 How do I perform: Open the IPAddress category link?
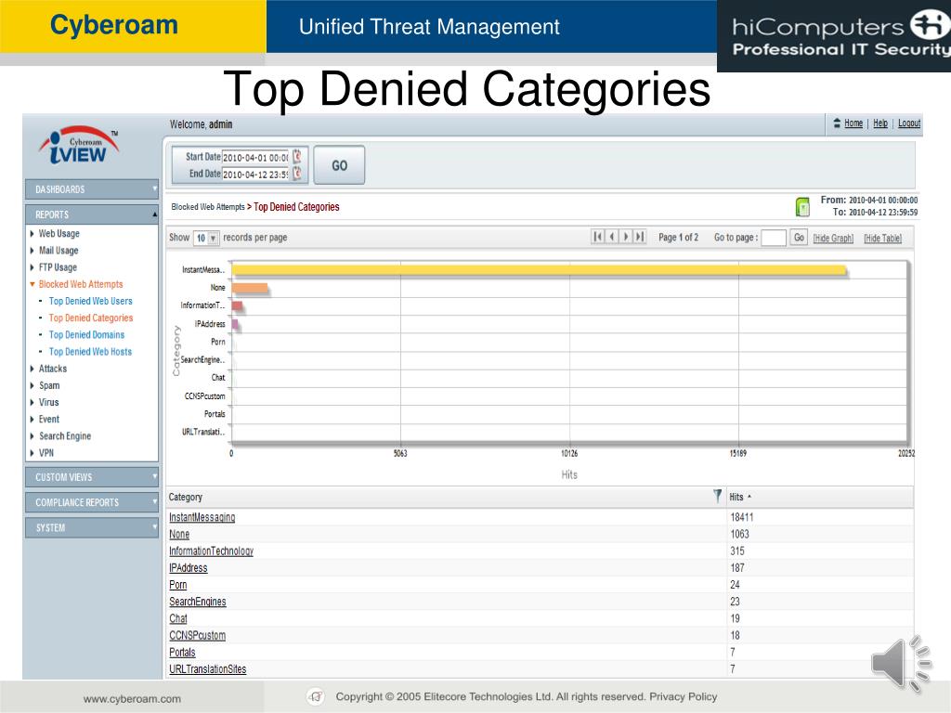click(188, 568)
